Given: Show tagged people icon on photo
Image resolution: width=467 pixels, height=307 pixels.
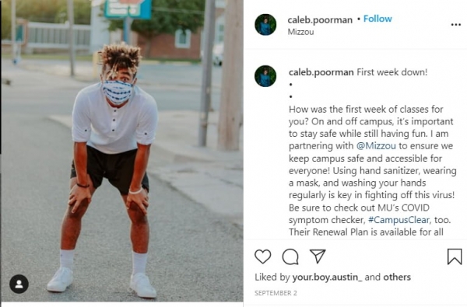Looking at the screenshot, I should 19,284.
